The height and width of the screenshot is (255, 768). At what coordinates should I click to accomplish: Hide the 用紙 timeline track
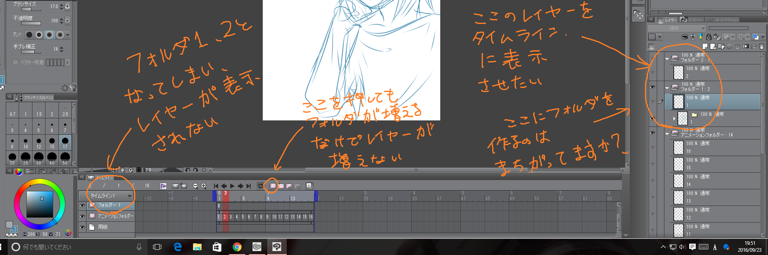tap(82, 227)
